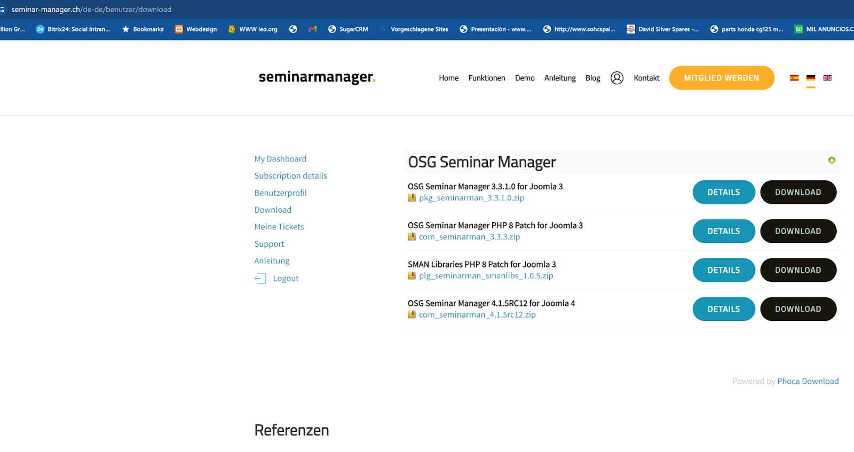Open Bitrix24 Social Intranet bookmark
This screenshot has width=854, height=452.
(x=73, y=29)
